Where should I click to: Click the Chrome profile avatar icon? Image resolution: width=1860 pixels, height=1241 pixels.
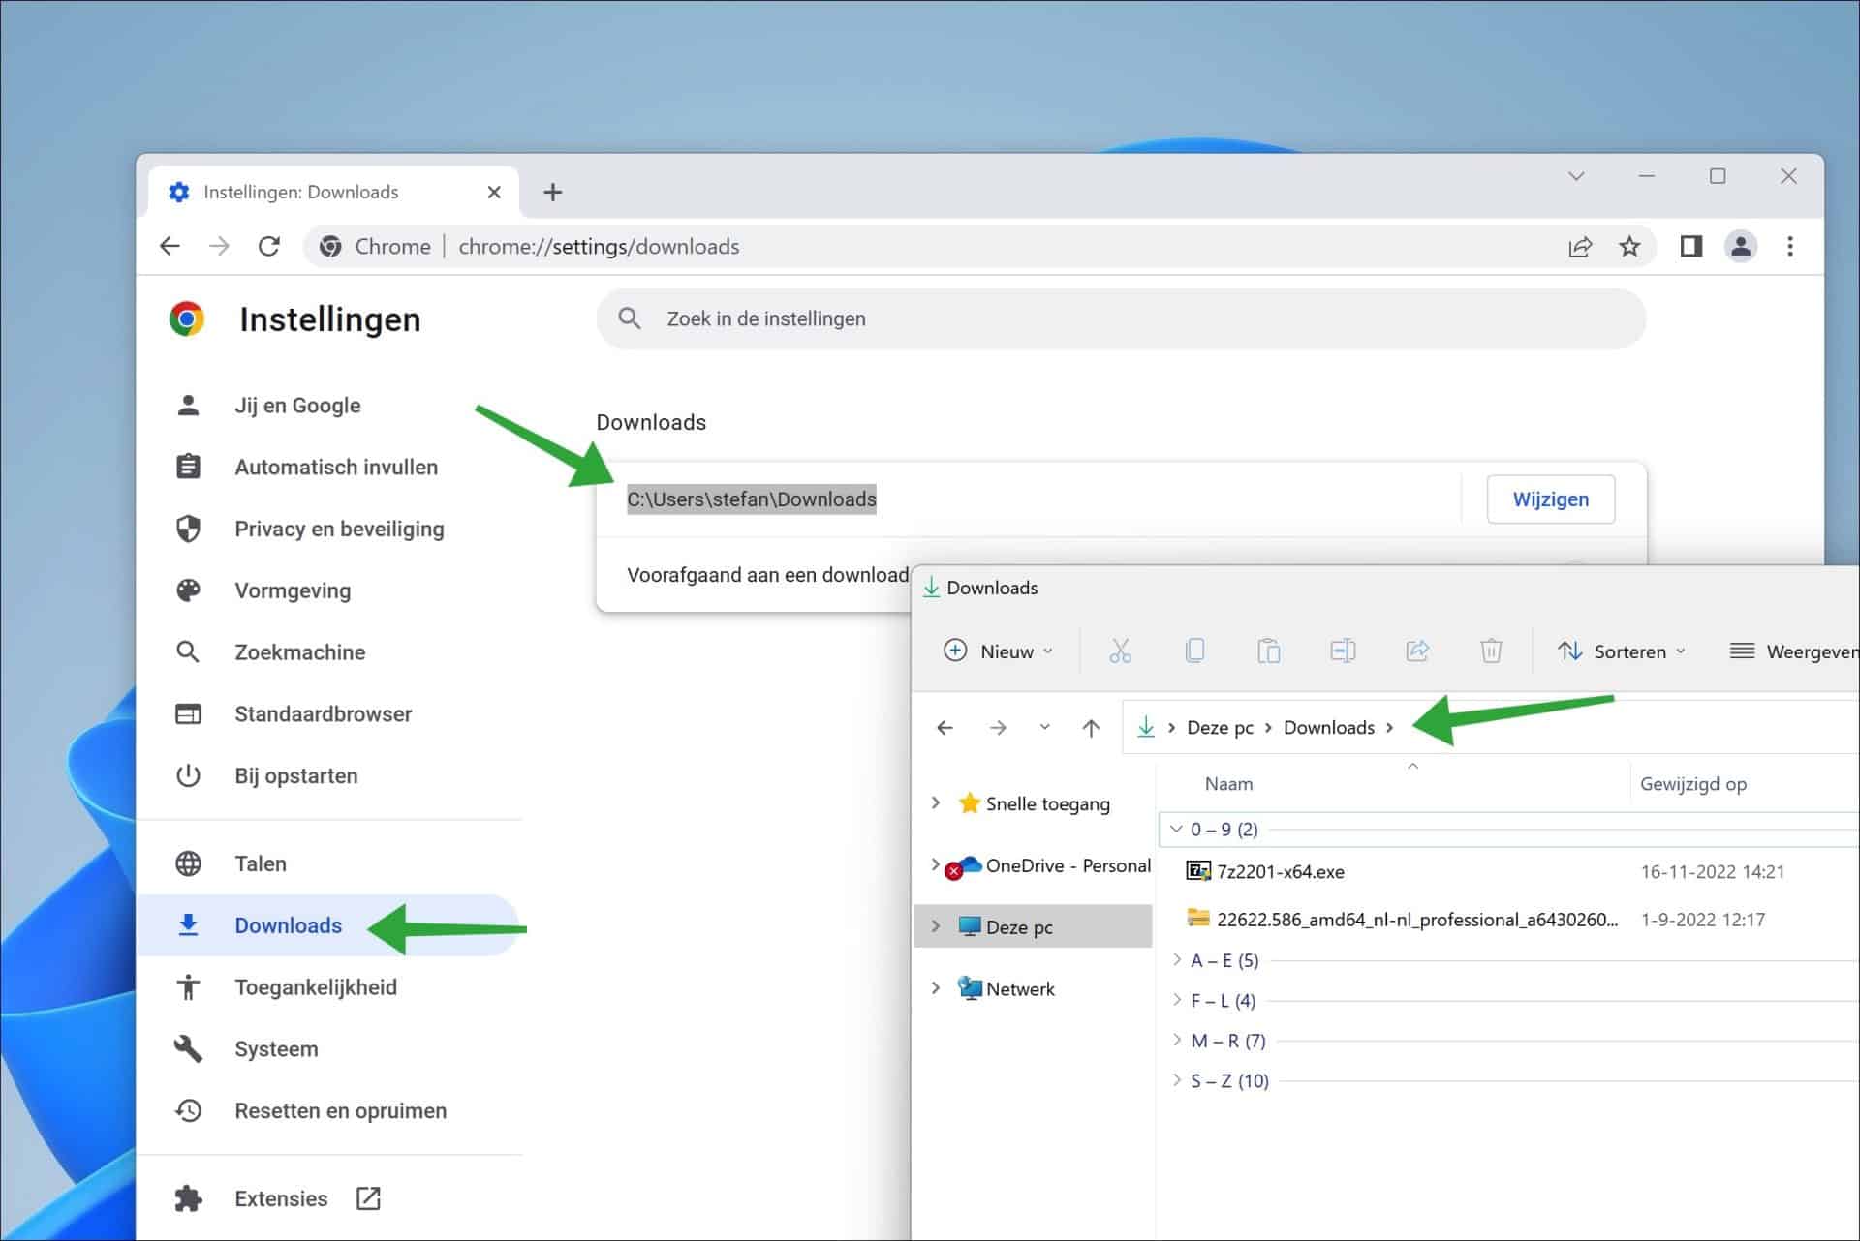click(1741, 247)
